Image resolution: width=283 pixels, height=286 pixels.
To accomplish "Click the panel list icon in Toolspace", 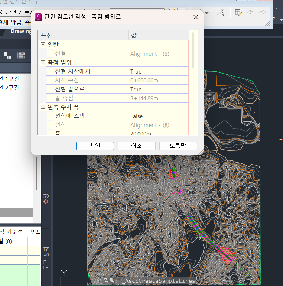I will (x=21, y=55).
